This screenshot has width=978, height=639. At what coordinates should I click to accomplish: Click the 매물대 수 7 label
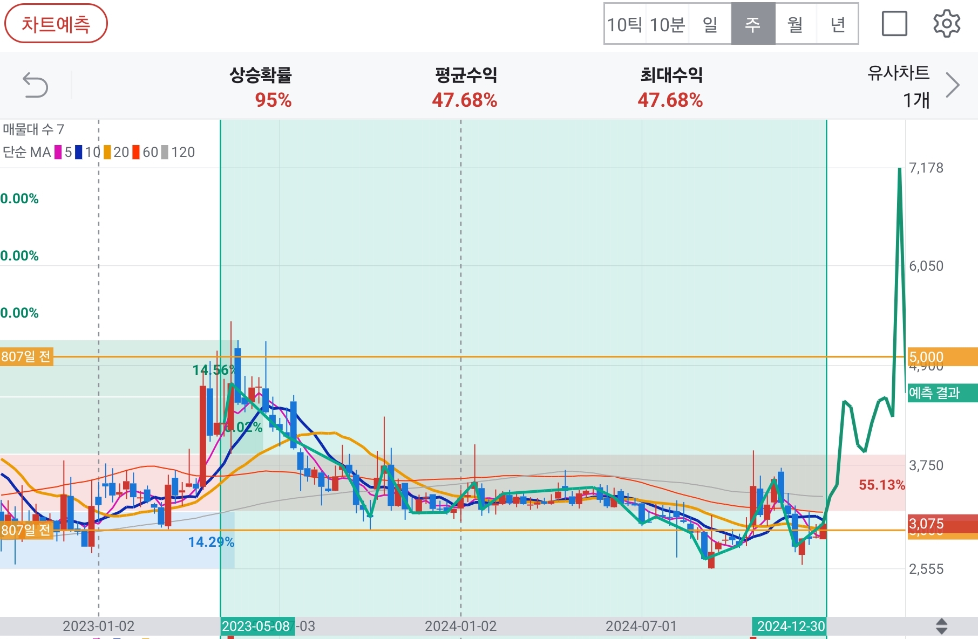point(33,129)
